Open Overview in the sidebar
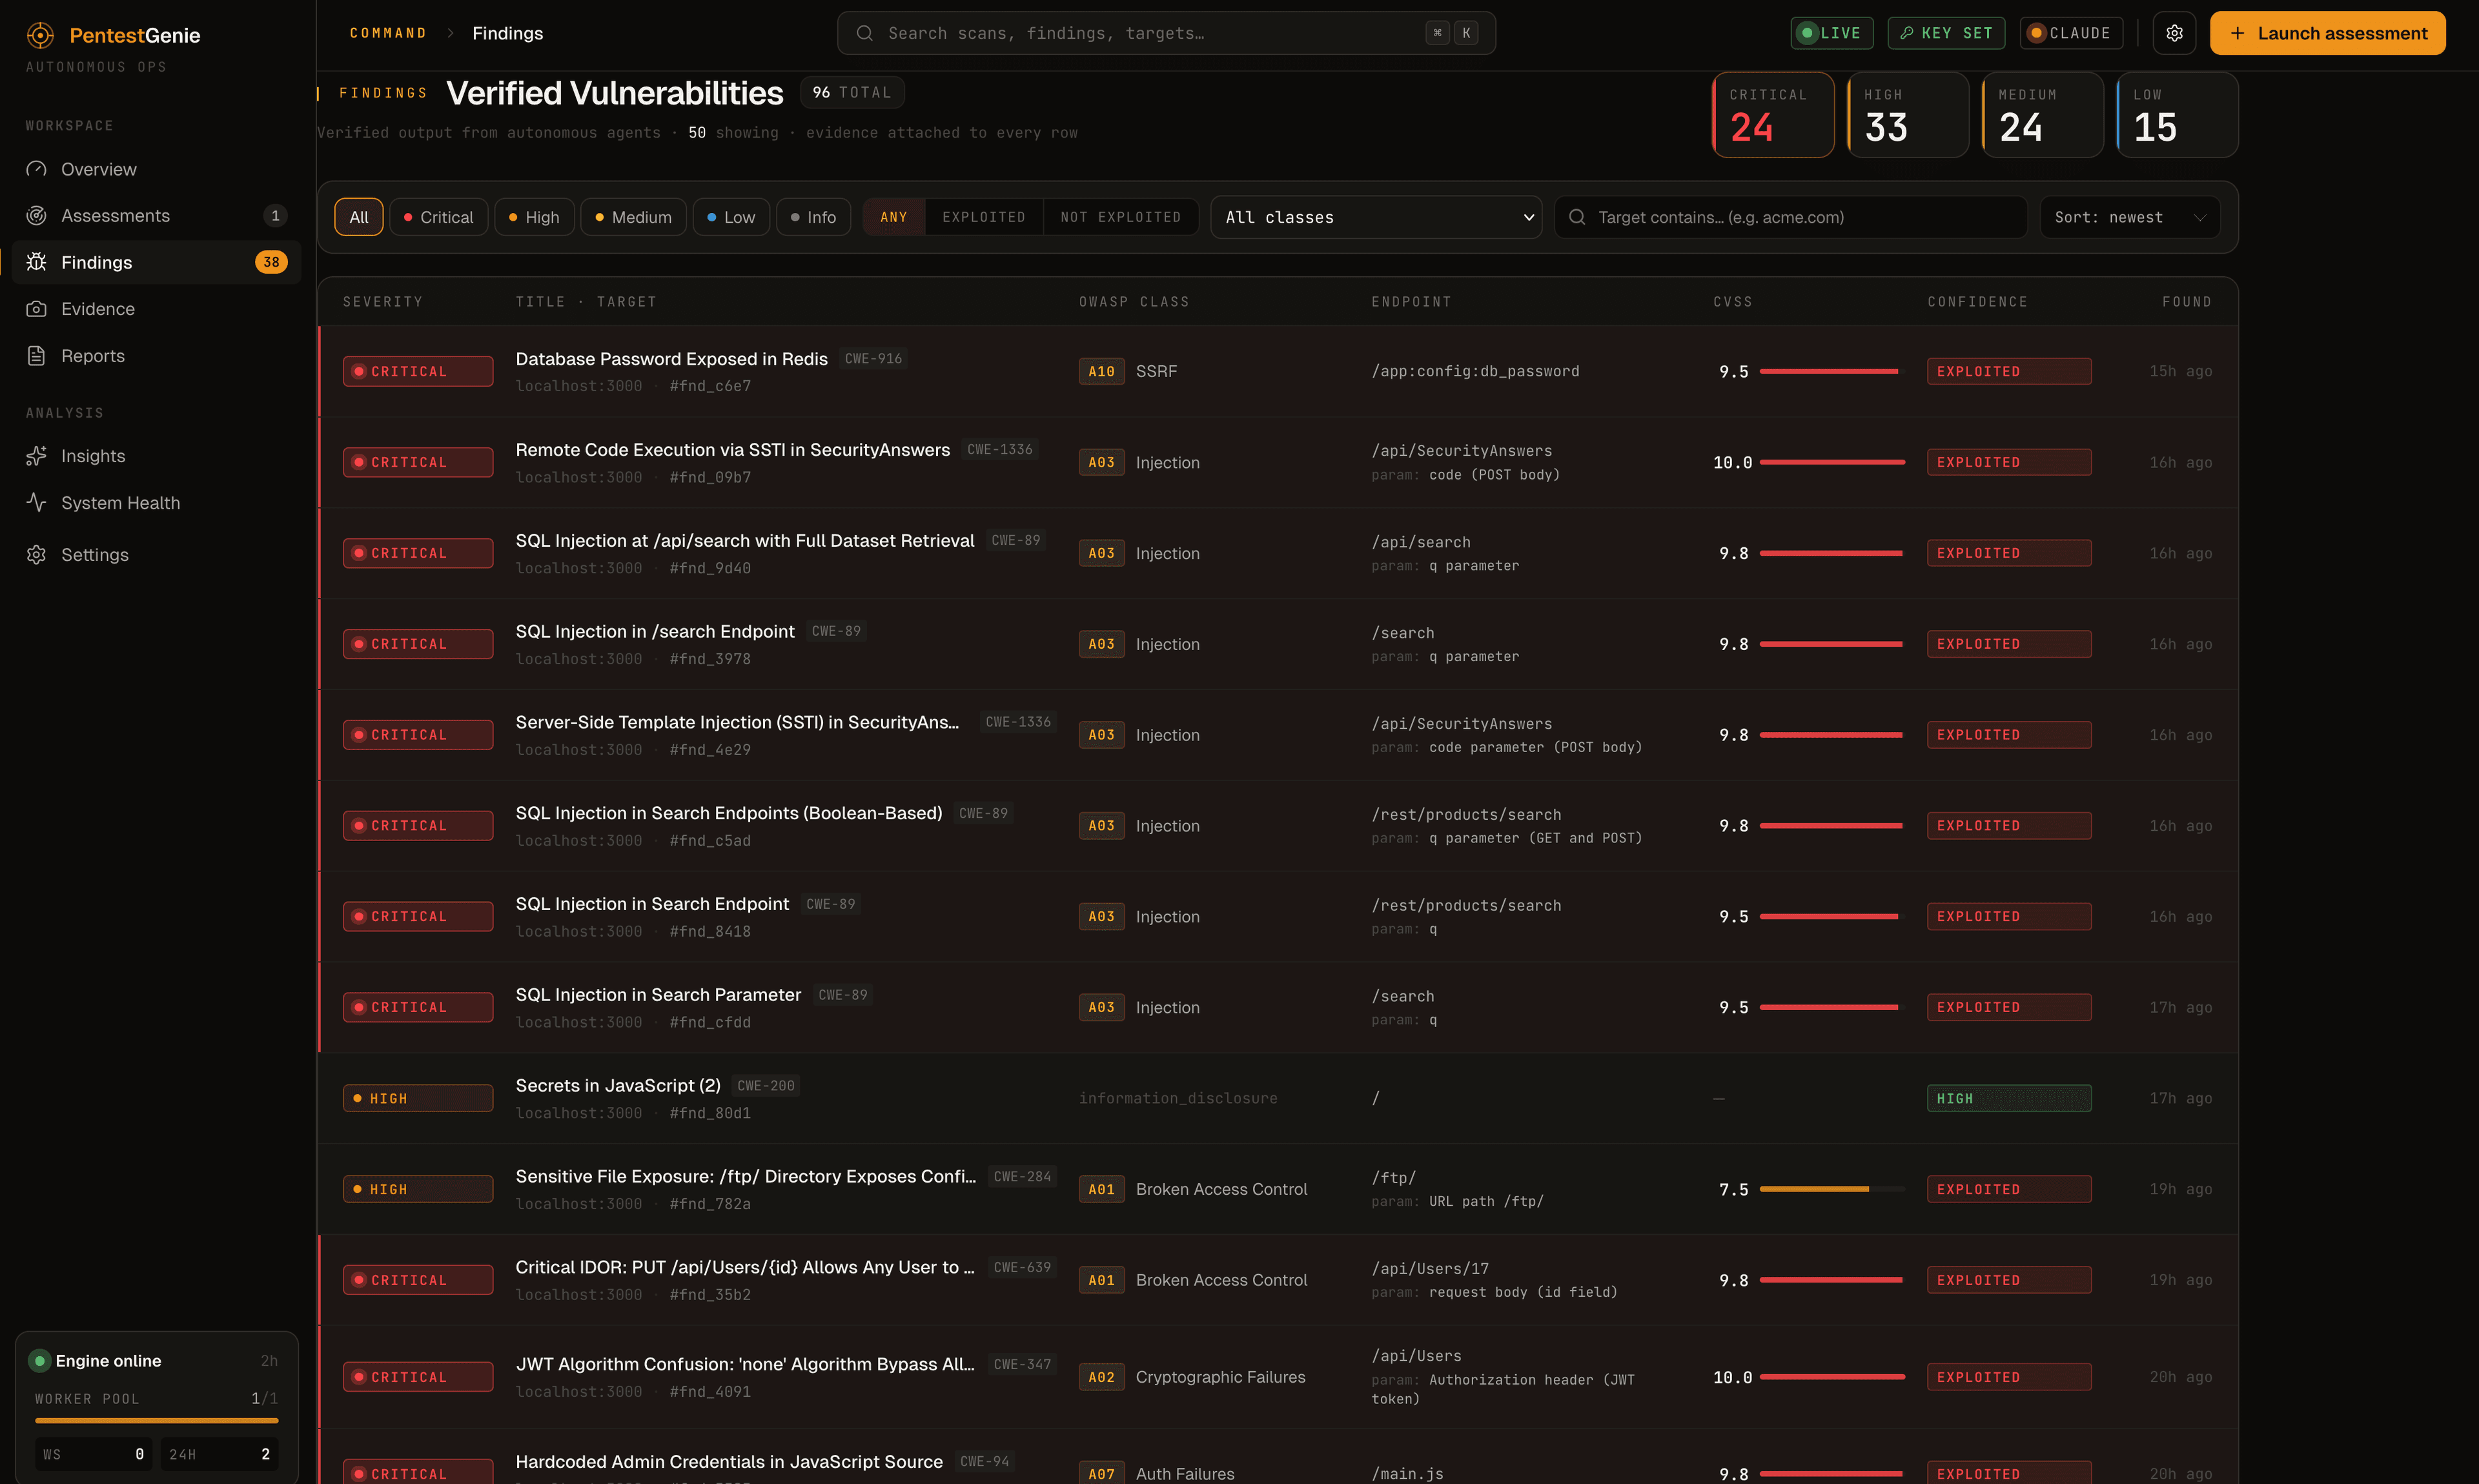This screenshot has width=2479, height=1484. pos(156,169)
